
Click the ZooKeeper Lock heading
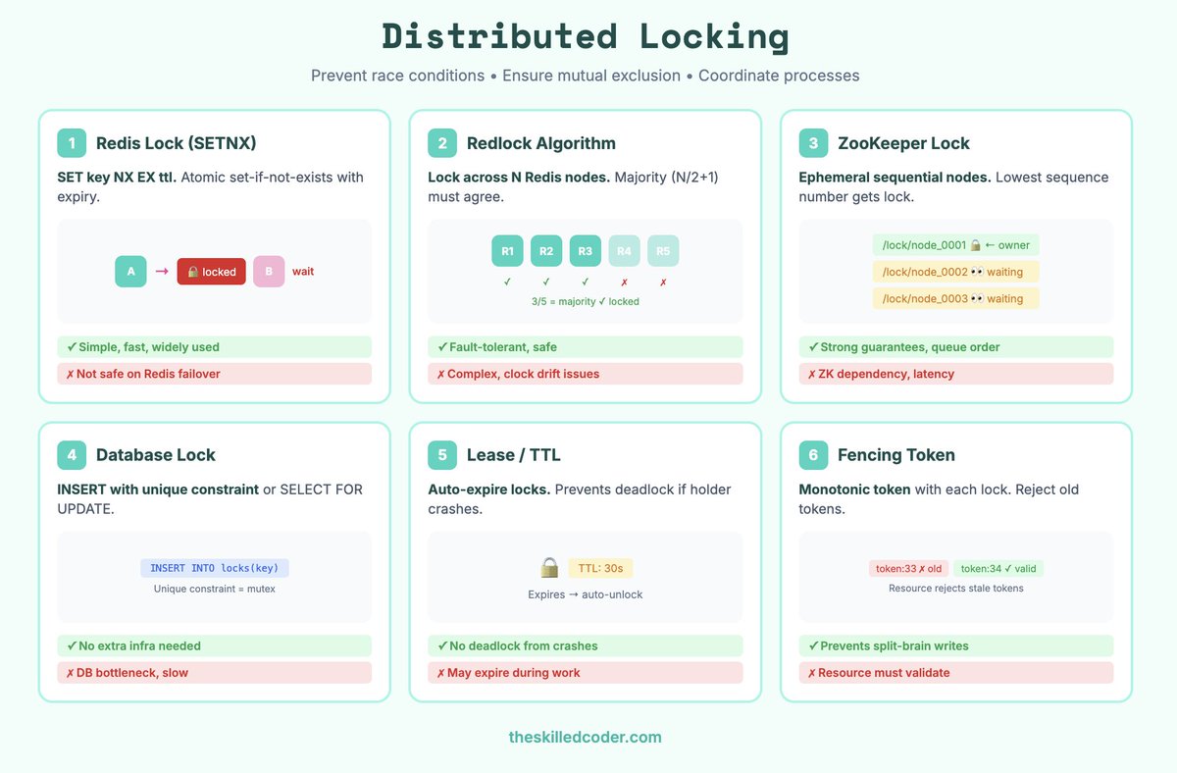point(903,143)
